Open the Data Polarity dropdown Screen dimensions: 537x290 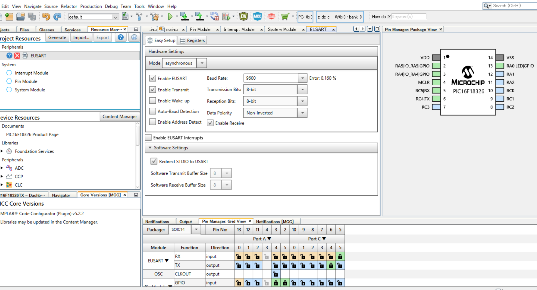pos(302,113)
